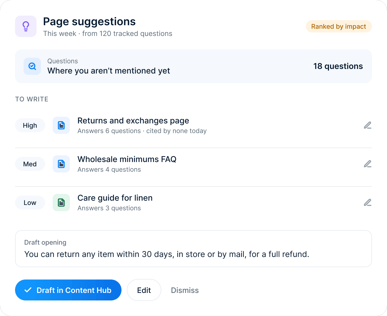Click the Draft opening label
387x316 pixels.
[45, 242]
